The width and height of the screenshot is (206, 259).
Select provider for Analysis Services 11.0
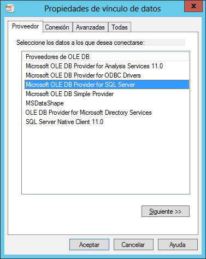click(107, 66)
